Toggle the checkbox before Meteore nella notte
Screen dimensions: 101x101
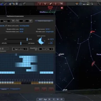coord(6,26)
